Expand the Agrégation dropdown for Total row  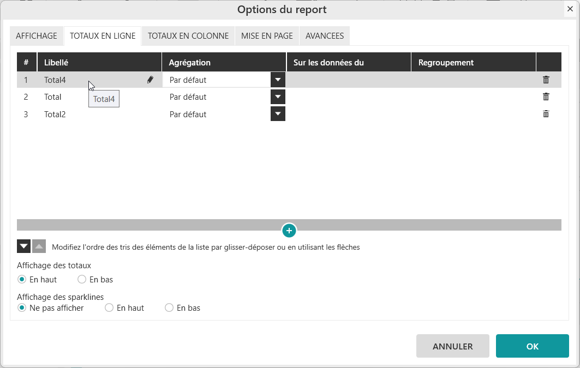click(x=278, y=97)
